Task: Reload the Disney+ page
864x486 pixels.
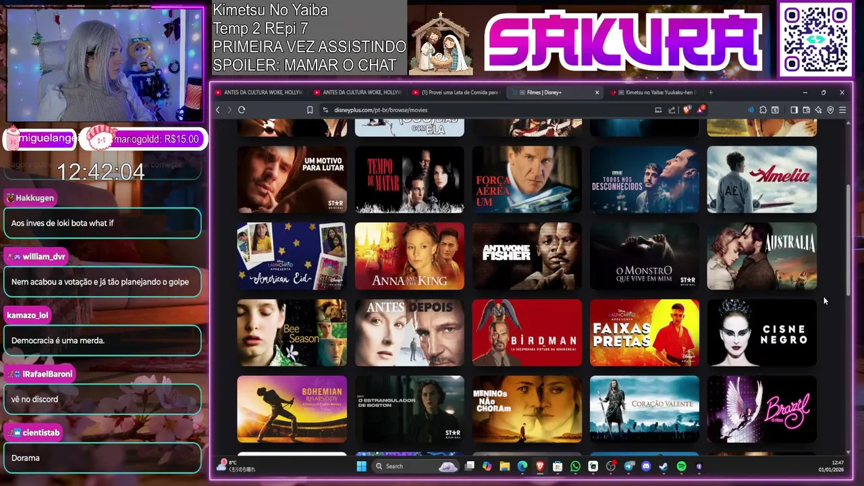Action: pyautogui.click(x=242, y=110)
